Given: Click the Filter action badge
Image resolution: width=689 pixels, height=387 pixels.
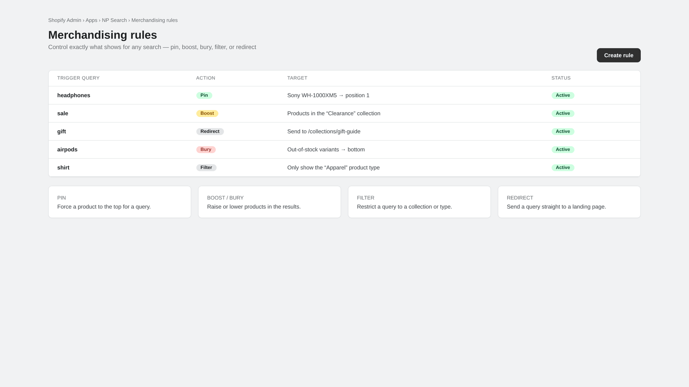Looking at the screenshot, I should 206,168.
